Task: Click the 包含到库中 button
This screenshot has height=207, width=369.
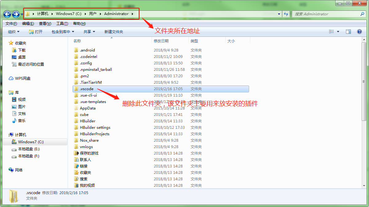Action: click(x=63, y=32)
